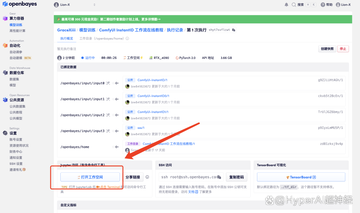
Task: Open 模型训练 in the sidebar
Action: (16, 25)
